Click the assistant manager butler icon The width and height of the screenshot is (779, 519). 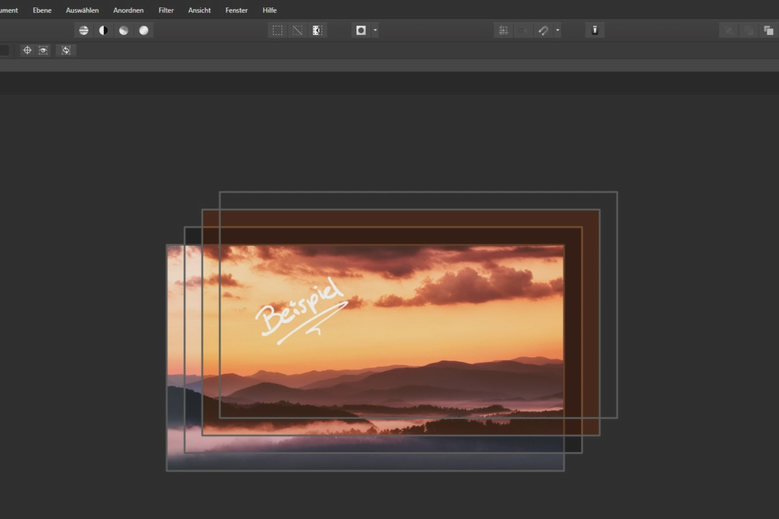pyautogui.click(x=595, y=30)
